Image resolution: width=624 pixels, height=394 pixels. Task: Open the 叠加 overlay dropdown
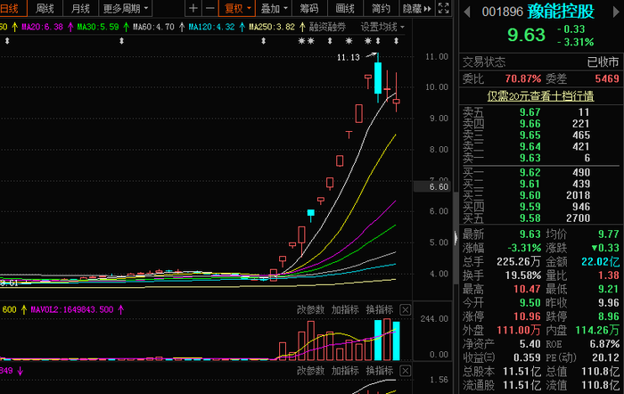[274, 8]
